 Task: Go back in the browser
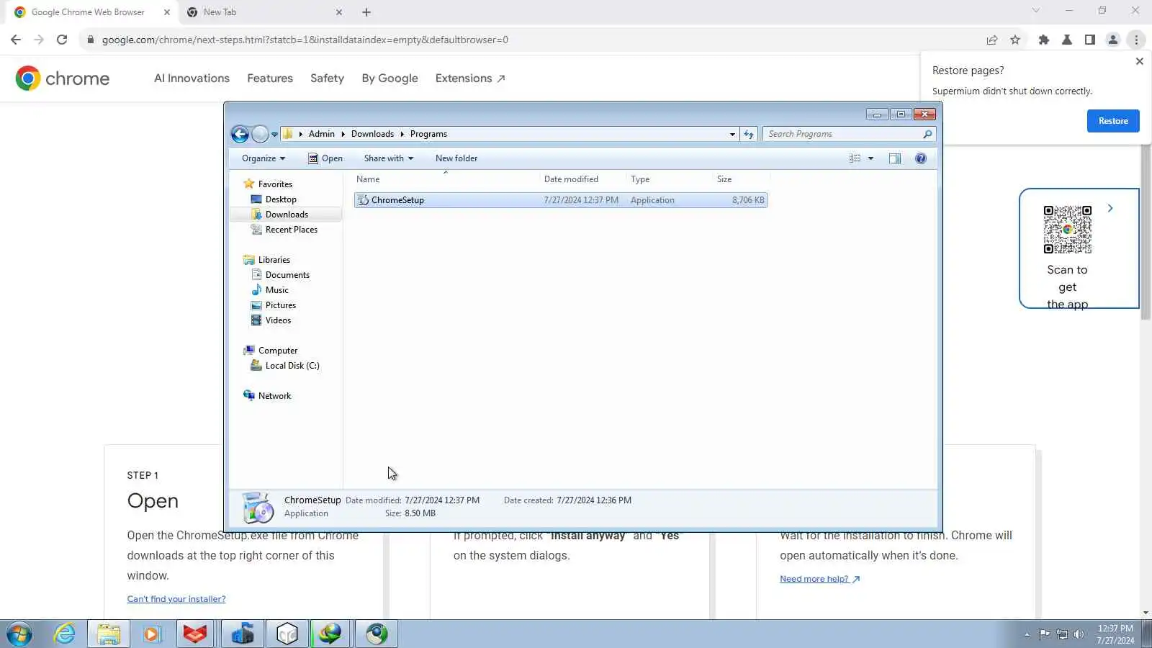pos(16,40)
